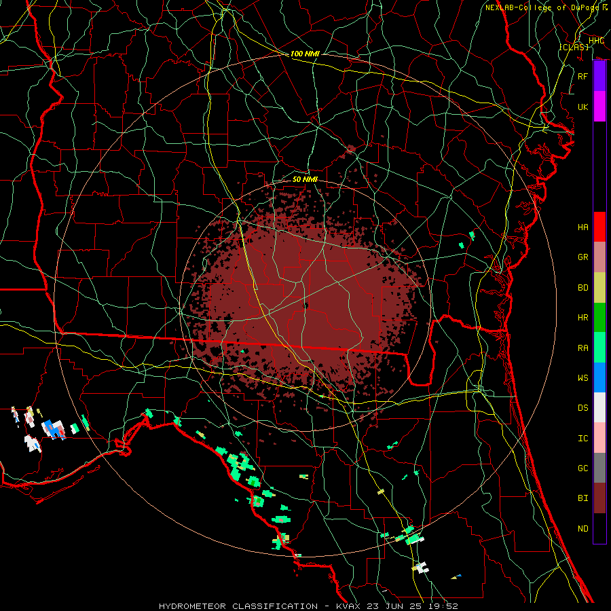611x611 pixels.
Task: Click the HA red legend swatch
Action: [599, 227]
